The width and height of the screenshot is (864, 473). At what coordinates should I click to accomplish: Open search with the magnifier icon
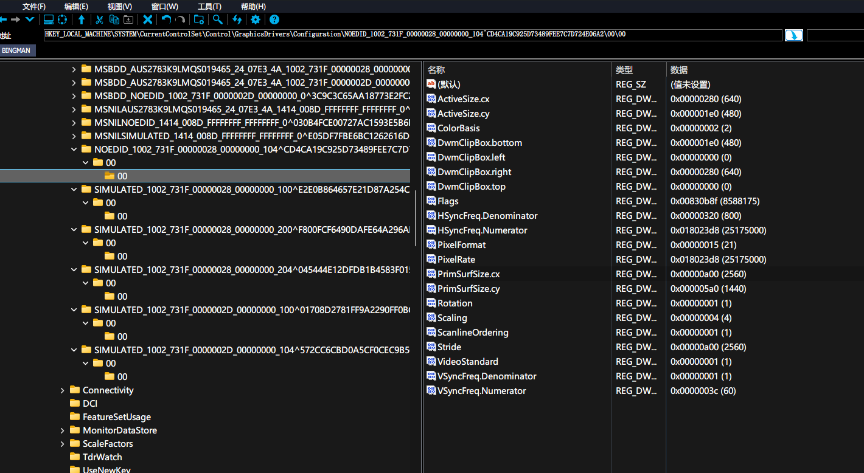pos(217,20)
